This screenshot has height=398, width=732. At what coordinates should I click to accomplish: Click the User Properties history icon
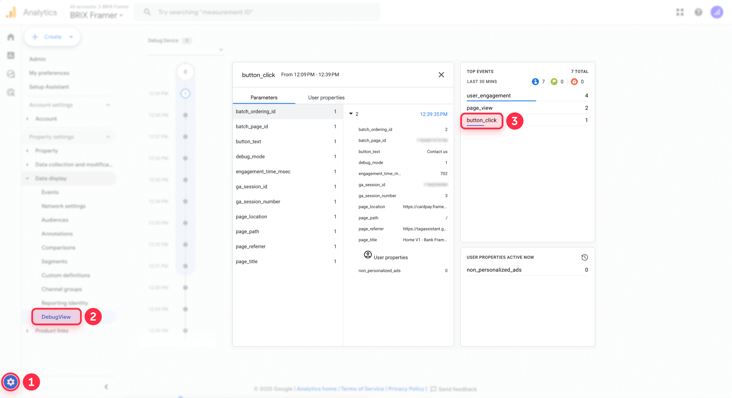click(585, 257)
